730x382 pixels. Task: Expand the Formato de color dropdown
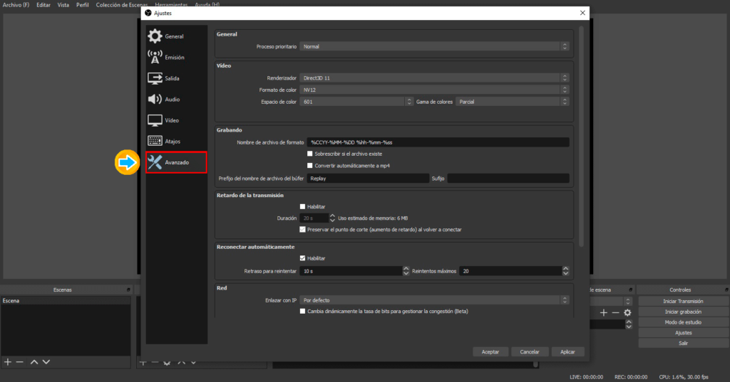click(x=433, y=90)
